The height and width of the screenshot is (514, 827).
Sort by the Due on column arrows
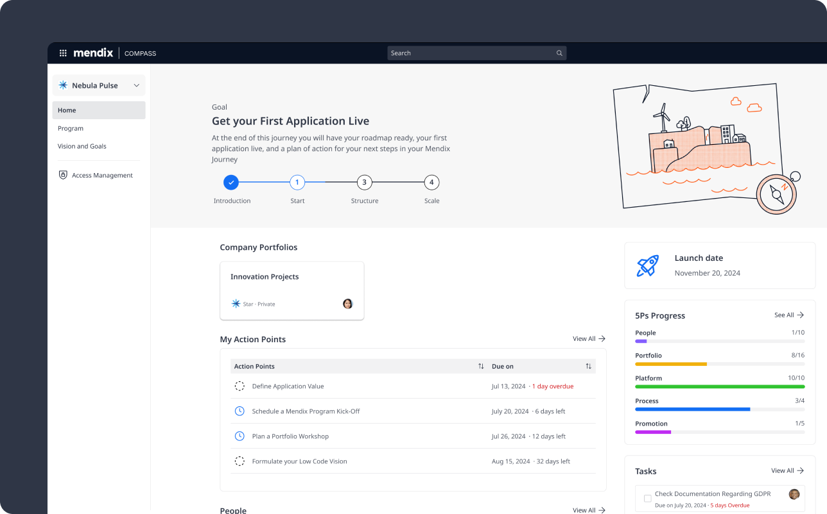[x=588, y=367]
